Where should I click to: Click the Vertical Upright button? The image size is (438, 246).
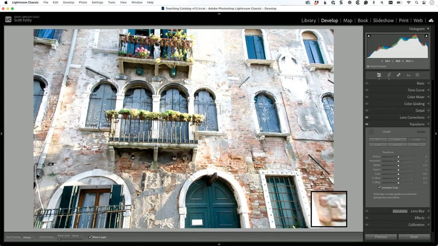[x=397, y=145]
